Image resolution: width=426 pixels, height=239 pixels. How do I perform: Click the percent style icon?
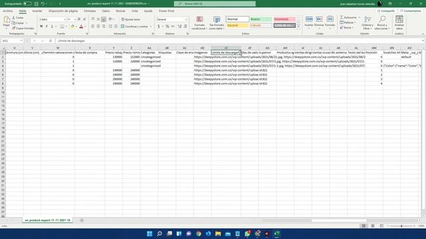pos(167,27)
